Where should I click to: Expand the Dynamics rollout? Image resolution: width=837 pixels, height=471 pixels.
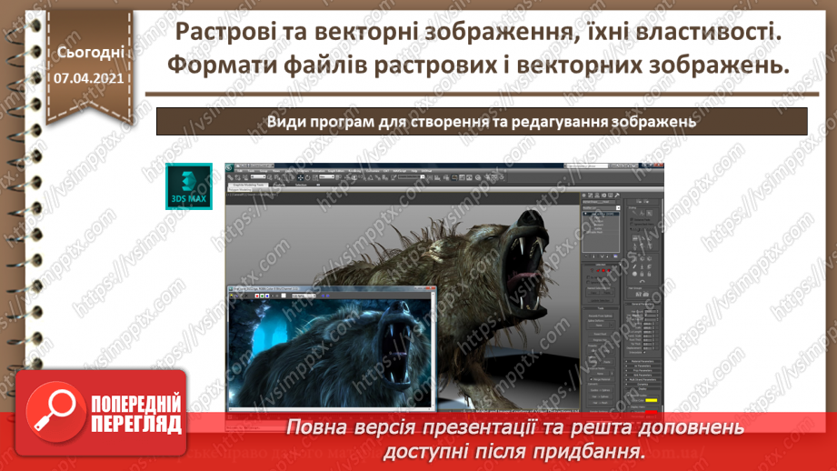coord(643,384)
